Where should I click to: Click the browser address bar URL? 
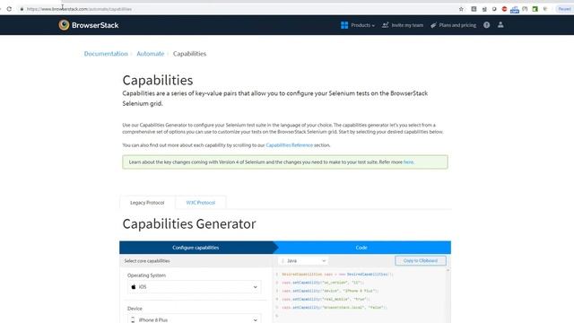point(79,9)
